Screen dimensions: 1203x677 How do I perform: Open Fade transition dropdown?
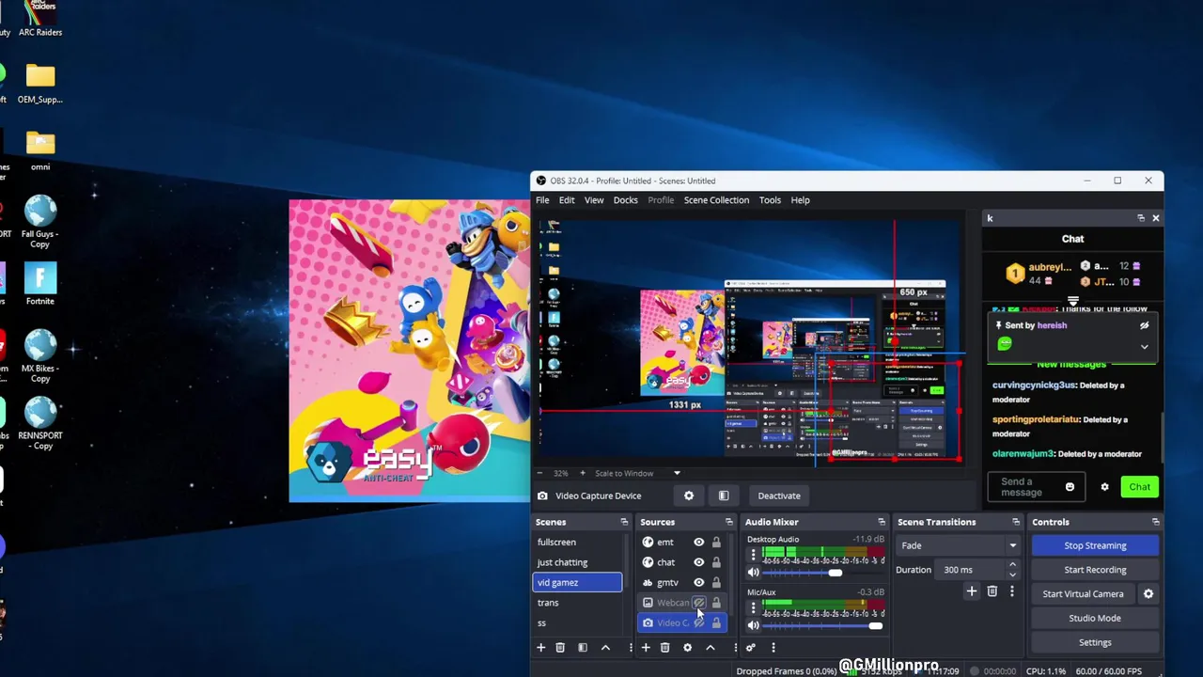coord(959,545)
